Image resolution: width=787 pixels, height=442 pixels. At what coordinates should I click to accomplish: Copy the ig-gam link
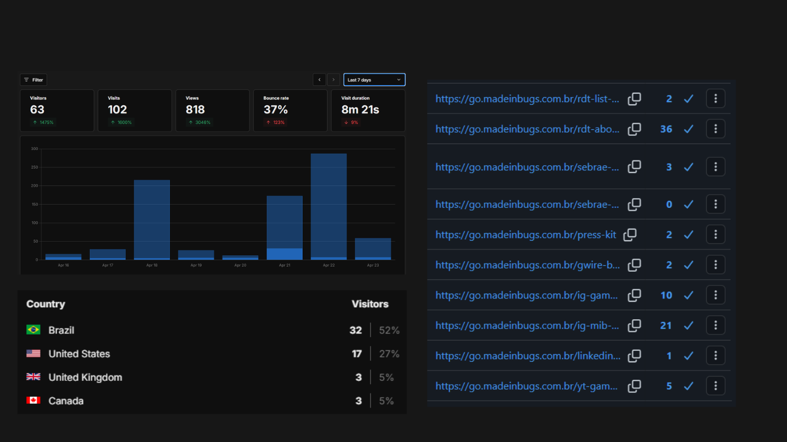[634, 295]
